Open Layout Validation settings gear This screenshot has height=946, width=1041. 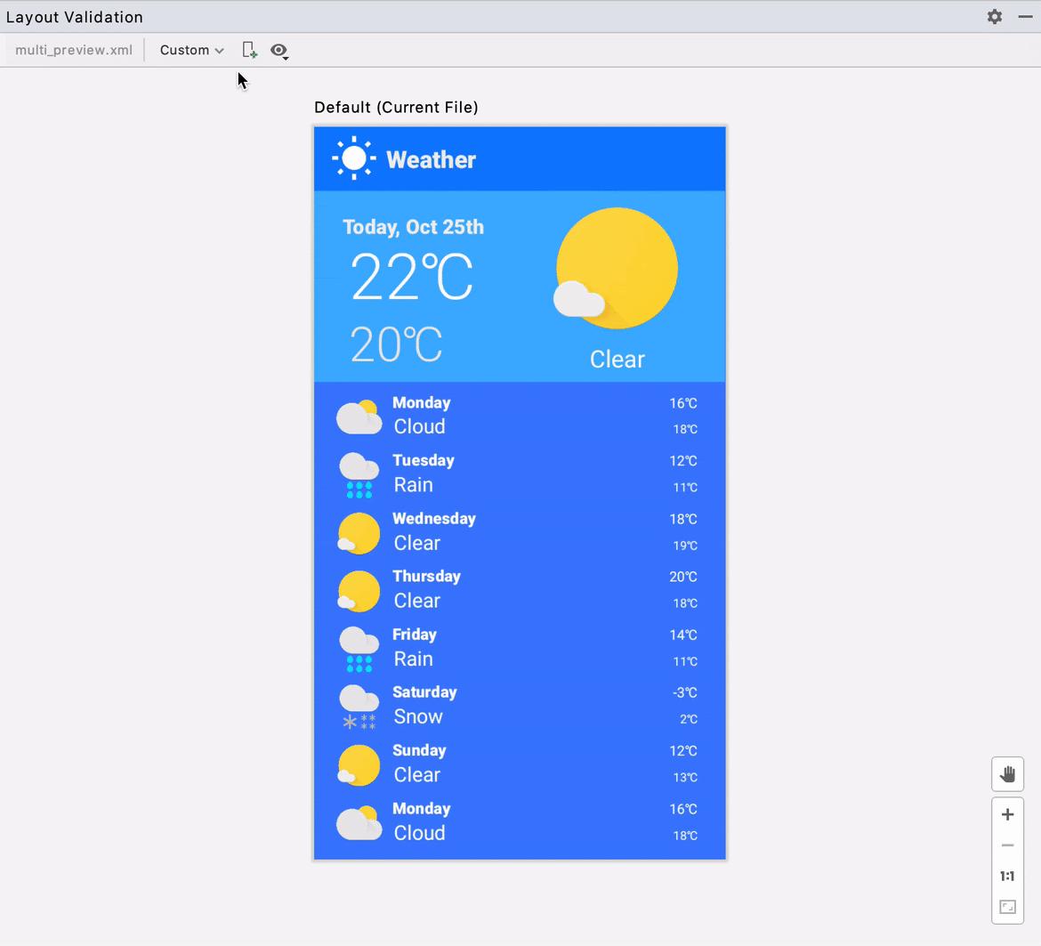tap(994, 16)
